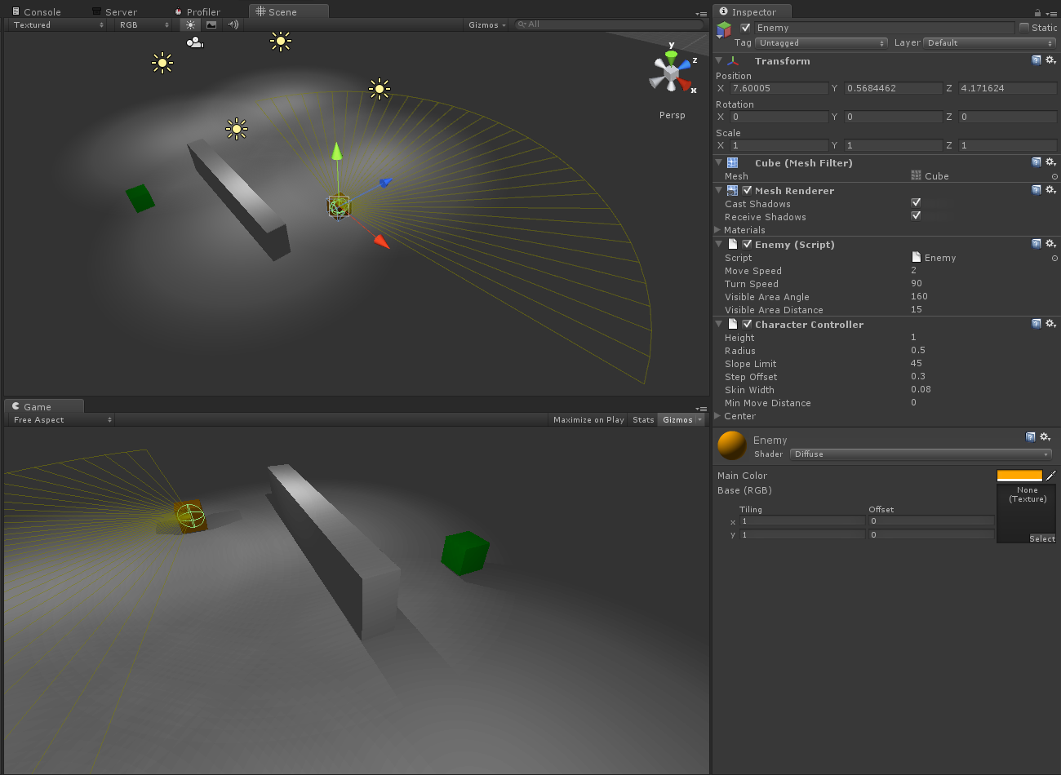Open the Transform component gear menu
1061x775 pixels.
click(1050, 60)
